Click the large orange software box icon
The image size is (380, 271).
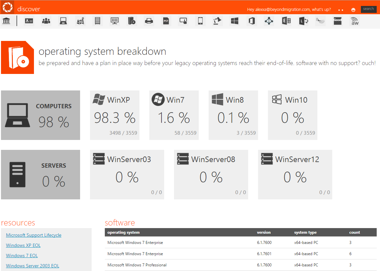point(17,57)
